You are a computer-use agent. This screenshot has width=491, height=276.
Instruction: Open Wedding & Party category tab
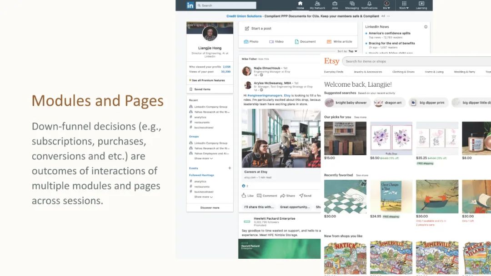click(x=464, y=72)
